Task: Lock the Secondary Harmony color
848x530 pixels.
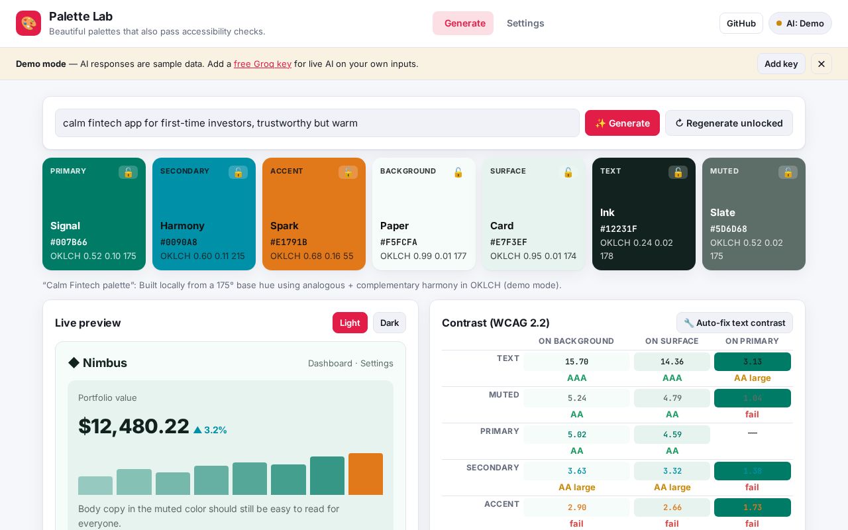Action: (x=238, y=172)
